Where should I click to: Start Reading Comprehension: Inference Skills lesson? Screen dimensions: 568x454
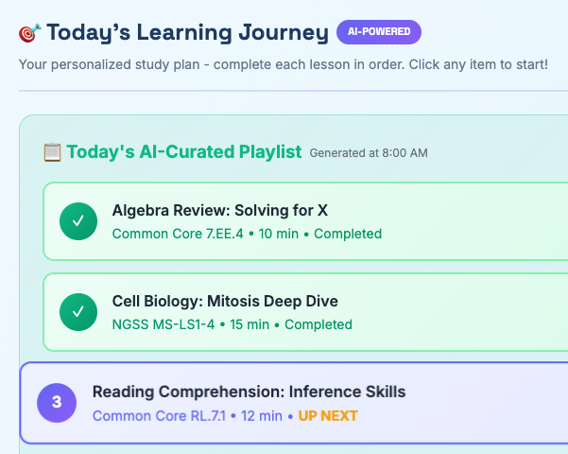[249, 392]
